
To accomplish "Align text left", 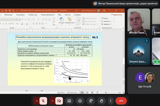I will coord(34,24).
